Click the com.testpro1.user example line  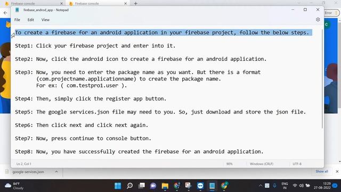[x=82, y=85]
